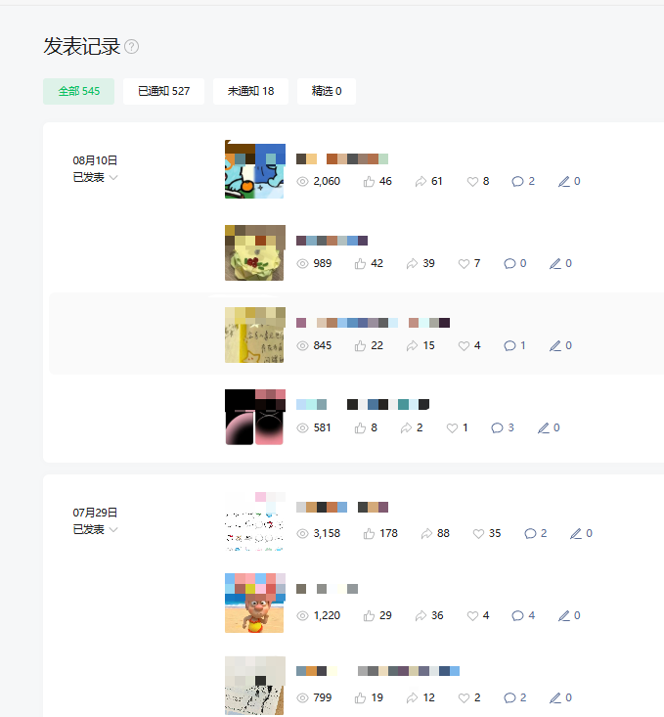Click the edit pencil icon on the 799-view article
This screenshot has width=664, height=717.
point(555,697)
